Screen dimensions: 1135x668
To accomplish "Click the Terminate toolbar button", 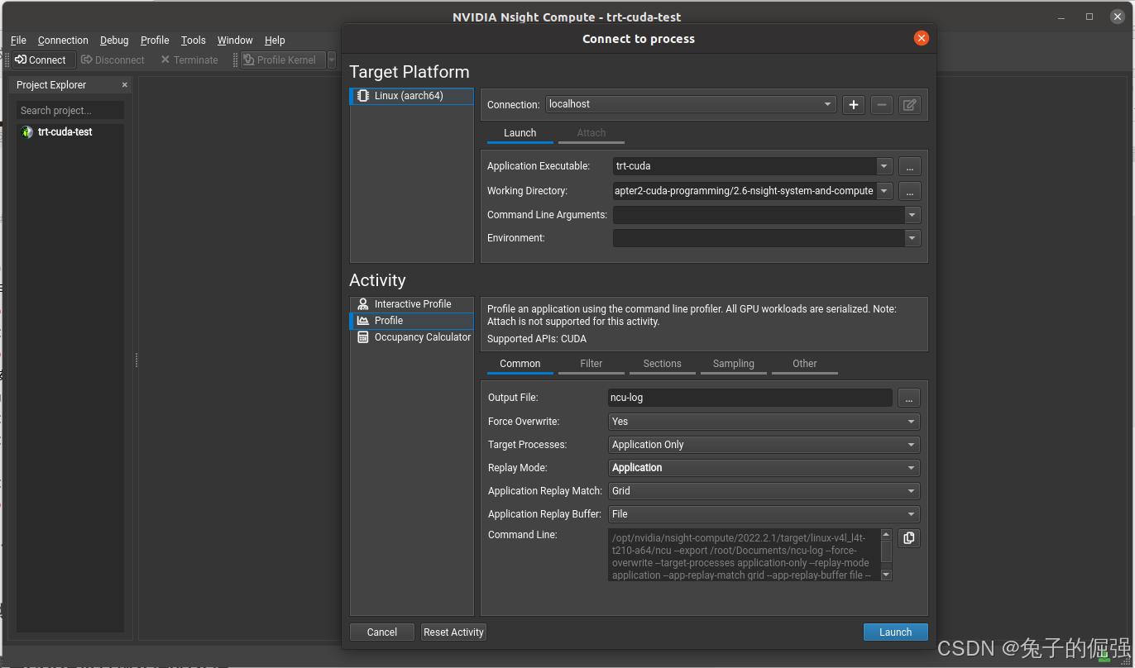I will 189,60.
